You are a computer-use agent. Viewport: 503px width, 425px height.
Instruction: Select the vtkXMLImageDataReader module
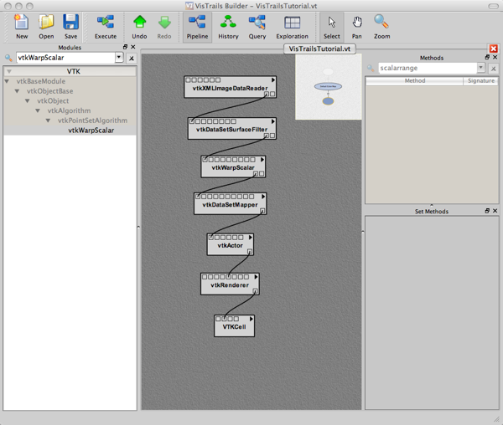(230, 87)
